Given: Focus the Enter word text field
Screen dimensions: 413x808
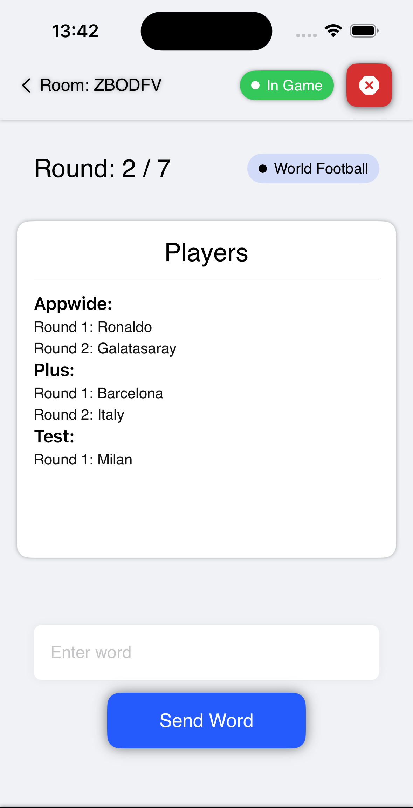Looking at the screenshot, I should pos(206,652).
